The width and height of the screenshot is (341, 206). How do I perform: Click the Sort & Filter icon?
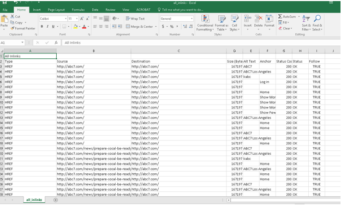[x=306, y=19]
